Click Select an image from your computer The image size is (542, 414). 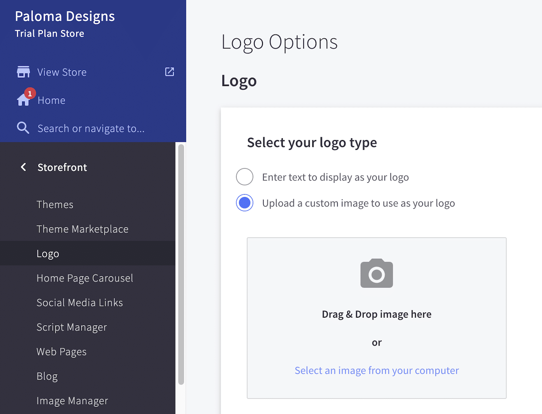pyautogui.click(x=376, y=370)
